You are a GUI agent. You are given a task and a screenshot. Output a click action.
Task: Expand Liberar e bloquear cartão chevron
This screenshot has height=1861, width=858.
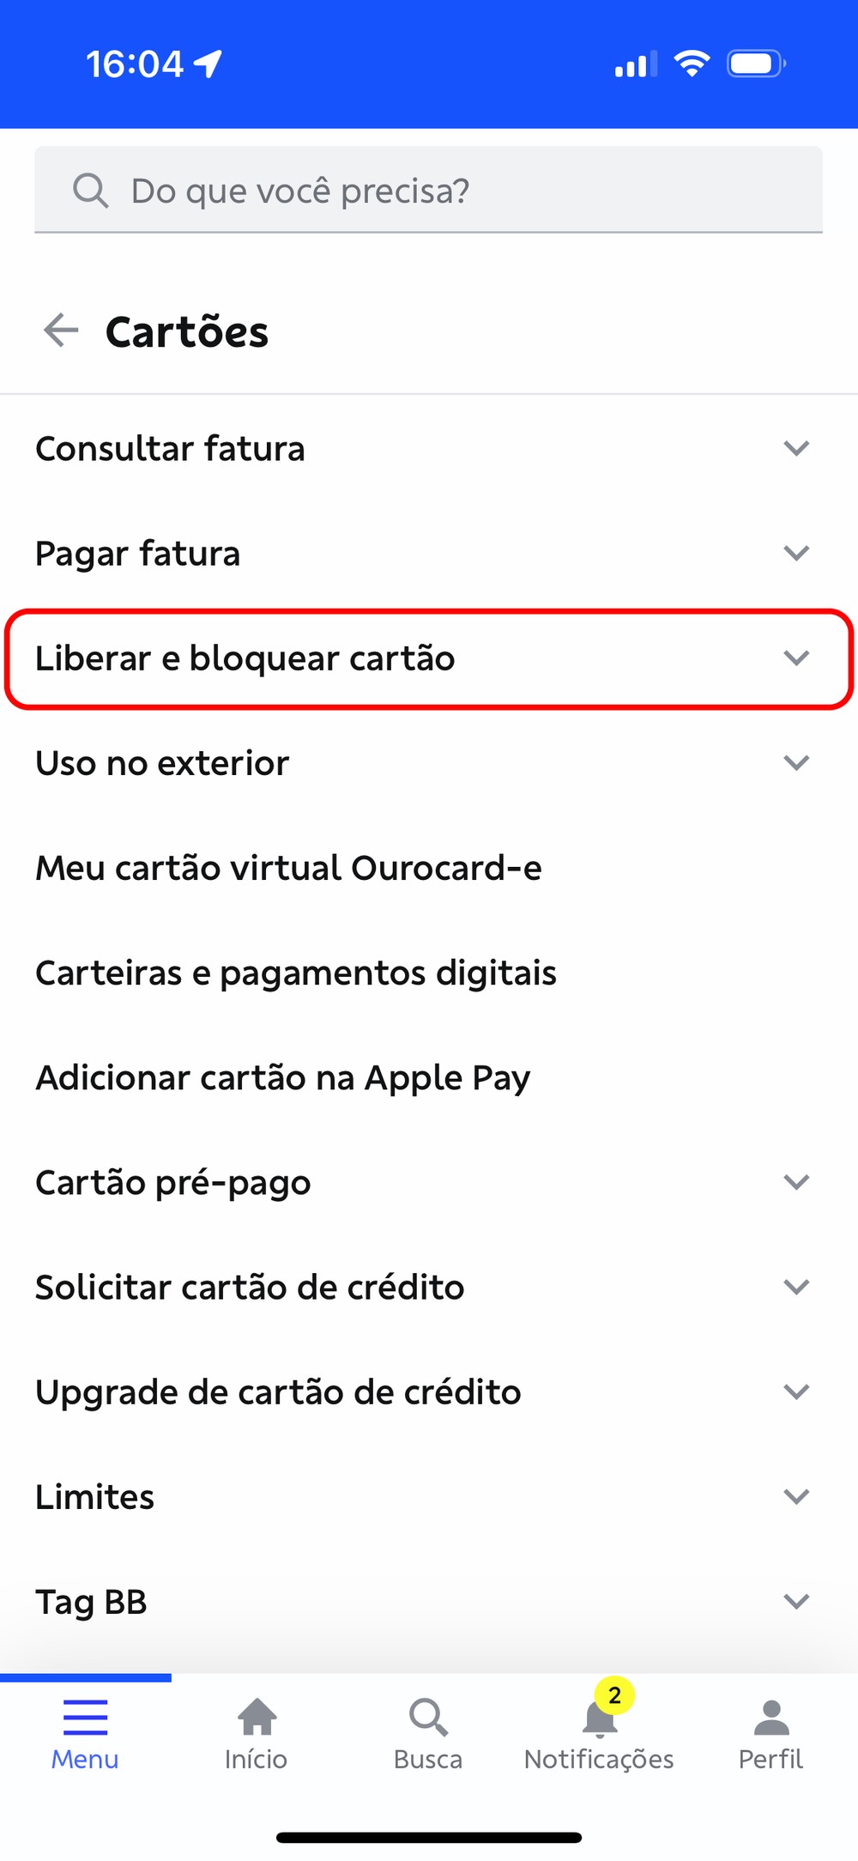tap(796, 658)
